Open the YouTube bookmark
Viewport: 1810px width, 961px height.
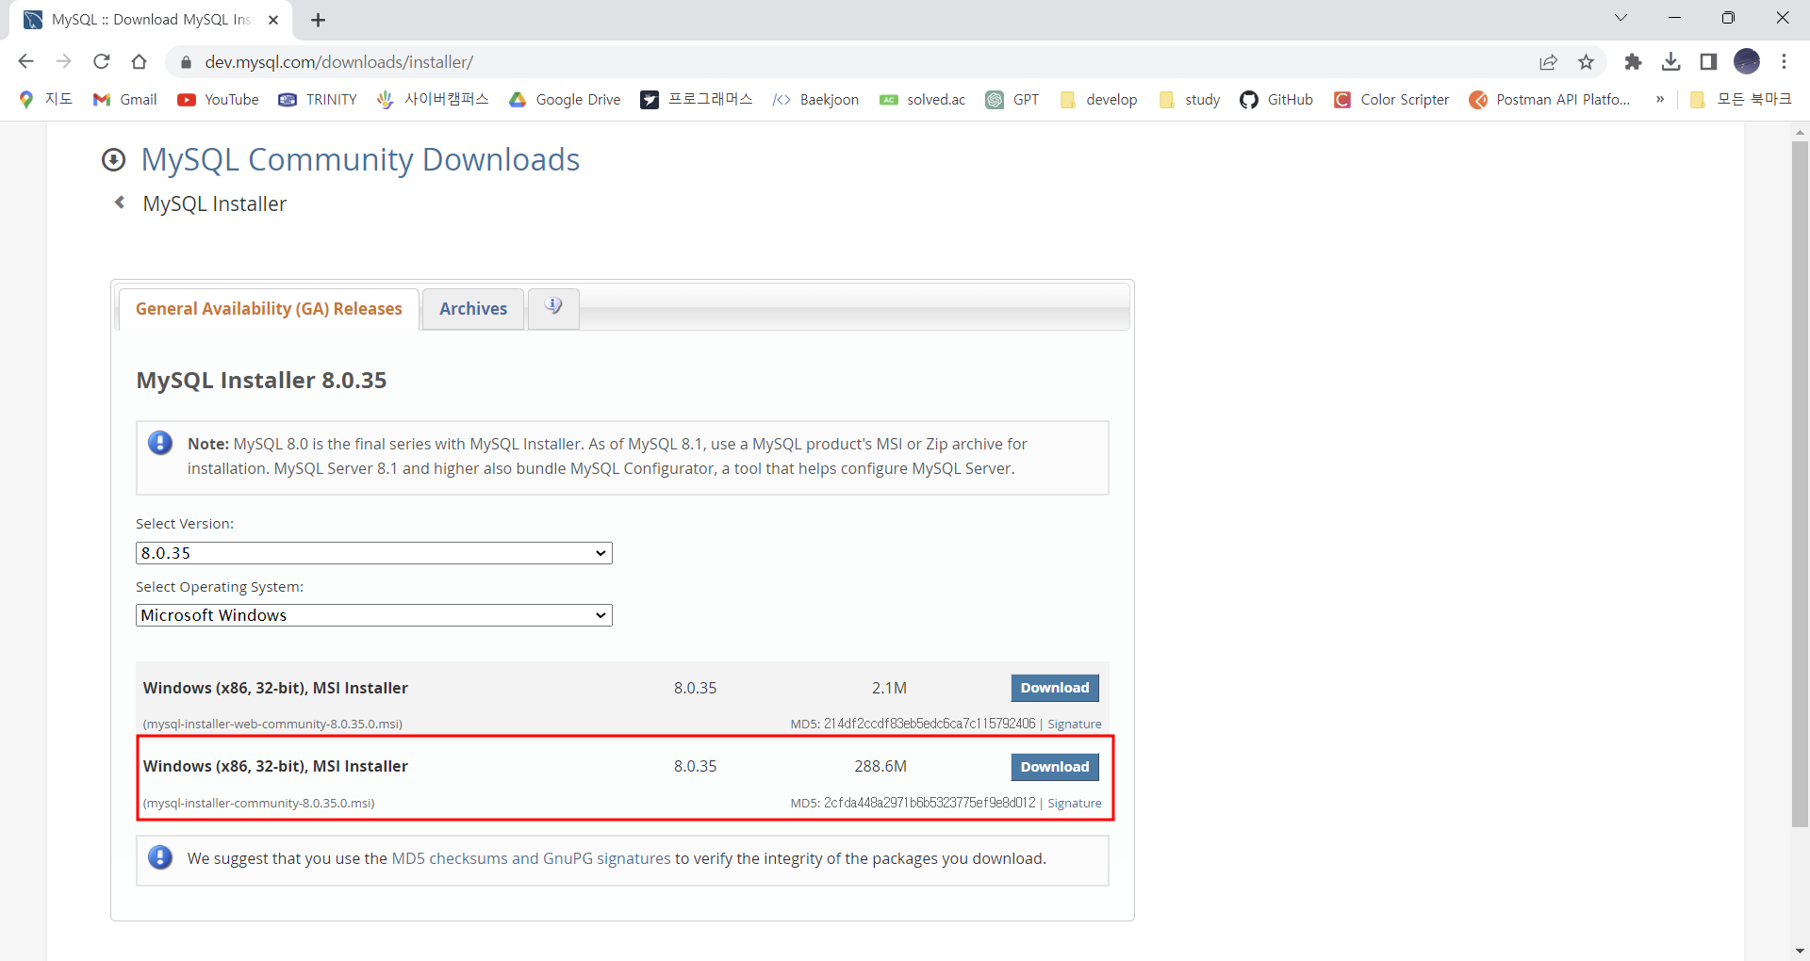(218, 99)
